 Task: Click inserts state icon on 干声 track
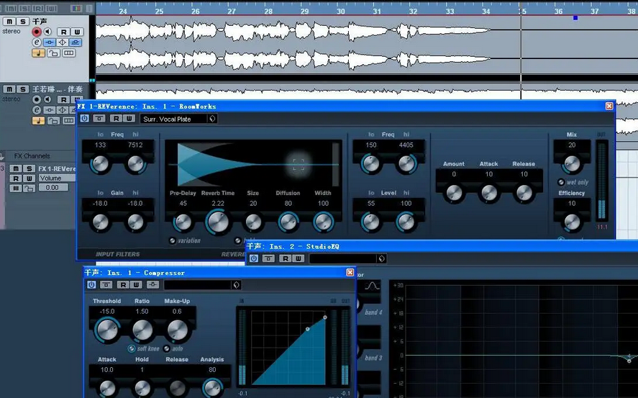click(x=49, y=42)
